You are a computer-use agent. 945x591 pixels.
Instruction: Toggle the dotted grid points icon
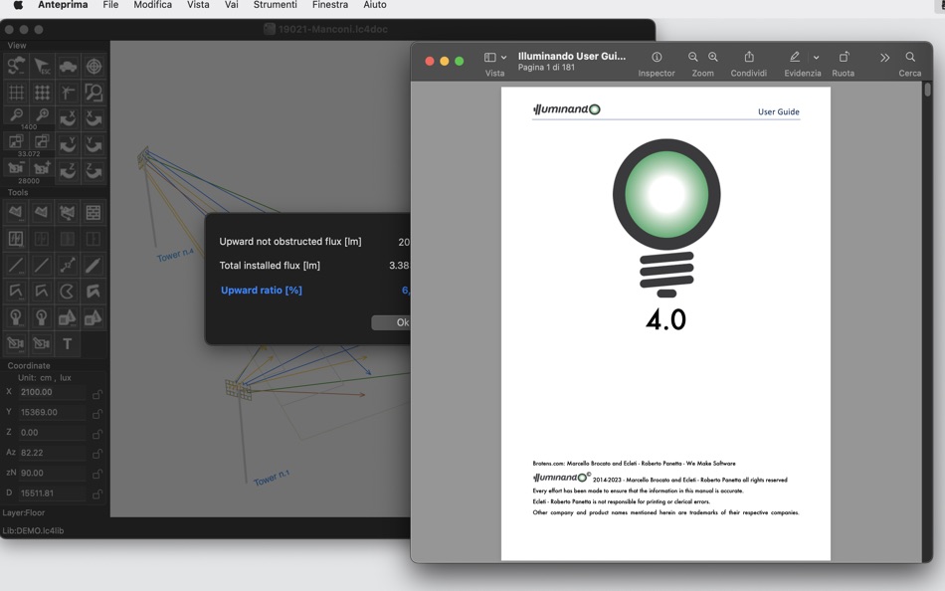pos(42,93)
